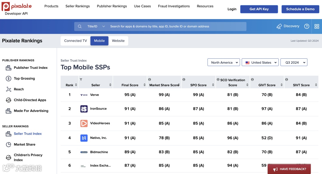Click the VideoHeroes seller logo
The image size is (322, 174).
[84, 123]
